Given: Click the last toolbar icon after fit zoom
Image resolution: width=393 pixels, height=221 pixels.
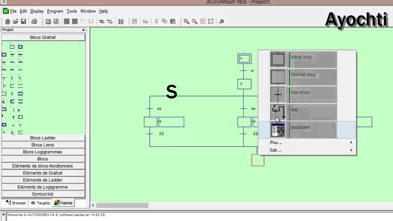Looking at the screenshot, I should coord(221,21).
